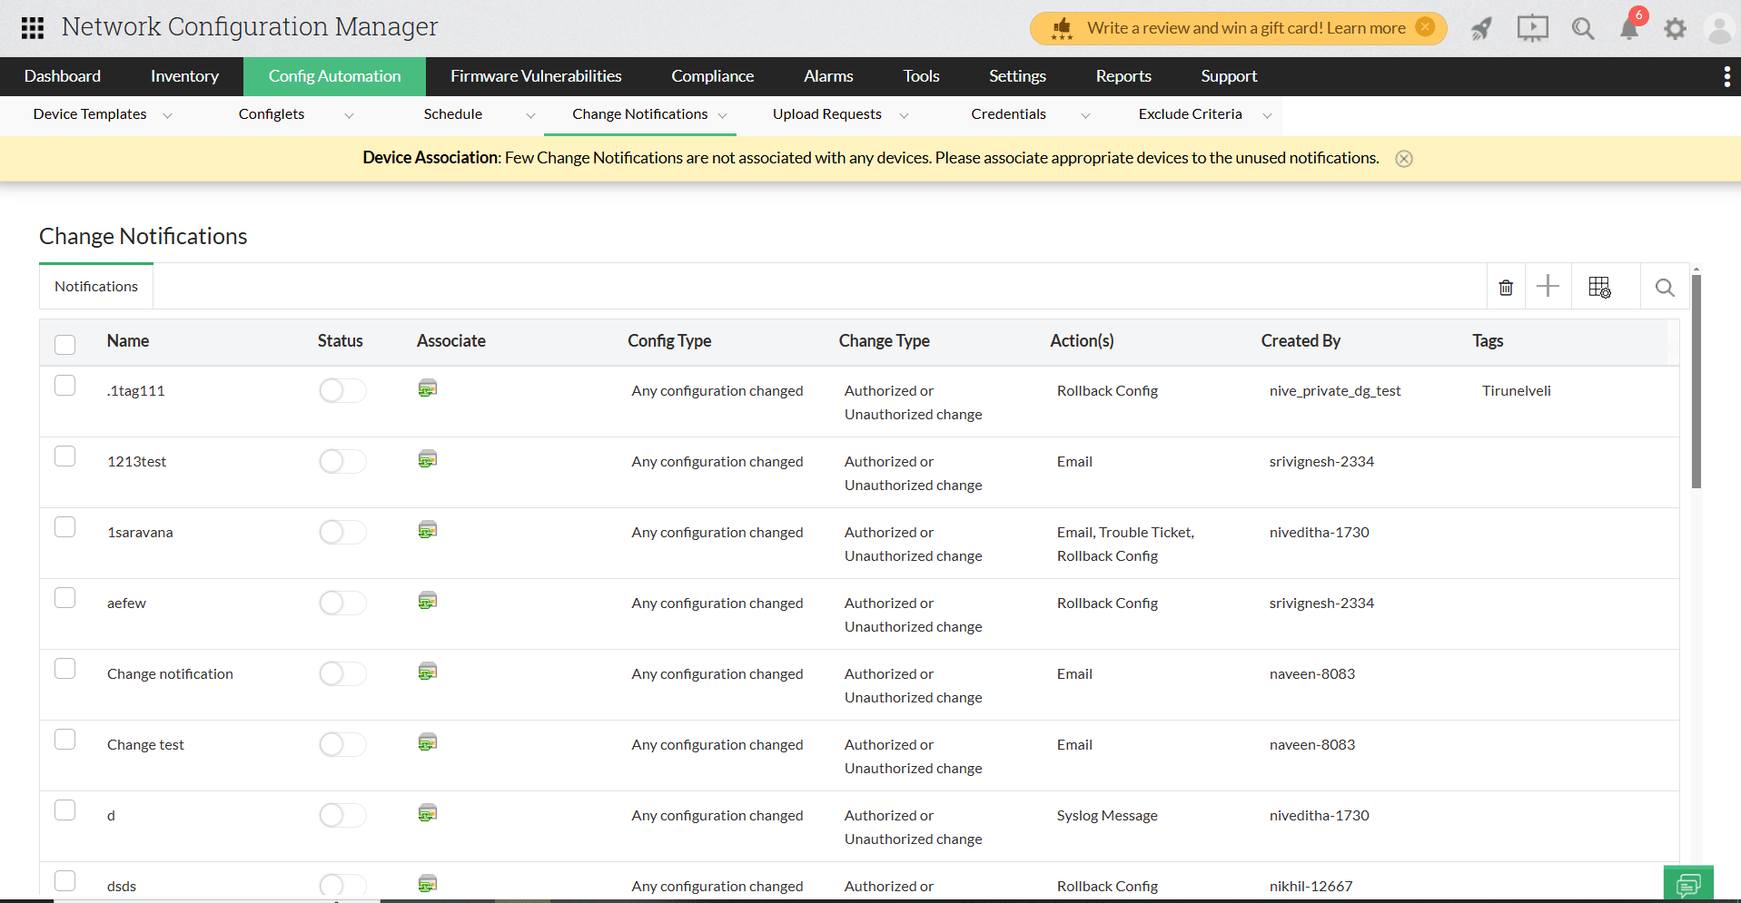Click the review gift card Learn more link
The width and height of the screenshot is (1741, 903).
(x=1366, y=28)
